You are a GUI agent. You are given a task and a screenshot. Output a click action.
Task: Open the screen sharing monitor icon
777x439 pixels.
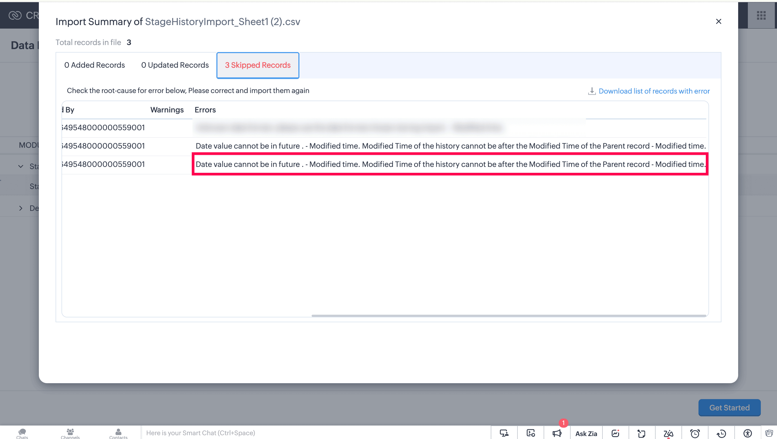(504, 433)
